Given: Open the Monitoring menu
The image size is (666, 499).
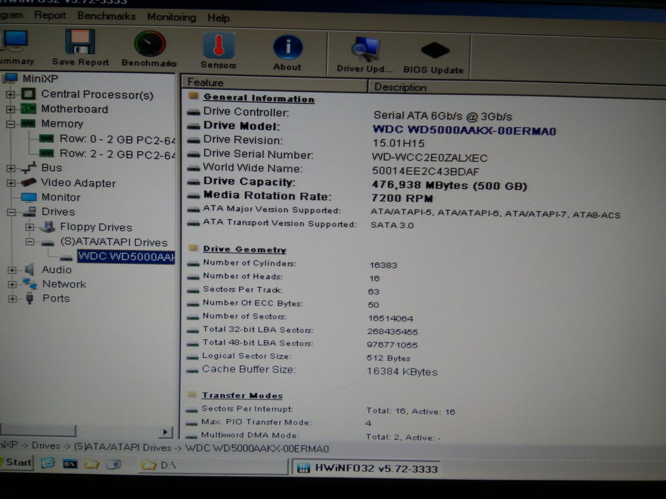Looking at the screenshot, I should [x=171, y=17].
